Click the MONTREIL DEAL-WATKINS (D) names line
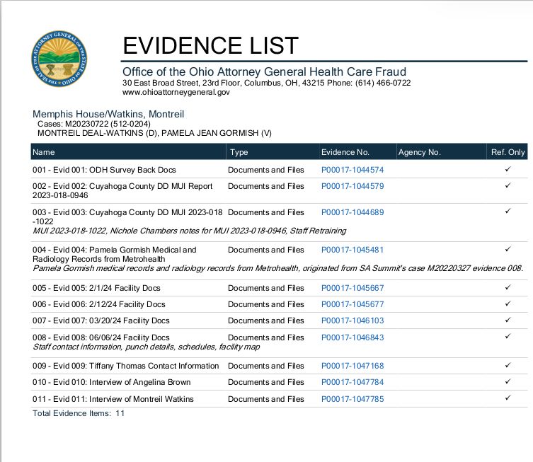 point(154,133)
